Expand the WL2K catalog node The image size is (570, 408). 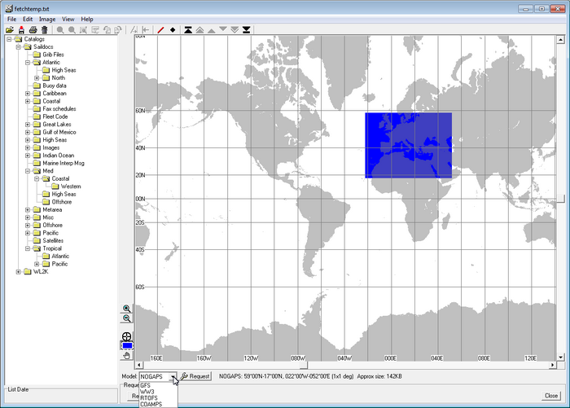[x=19, y=272]
